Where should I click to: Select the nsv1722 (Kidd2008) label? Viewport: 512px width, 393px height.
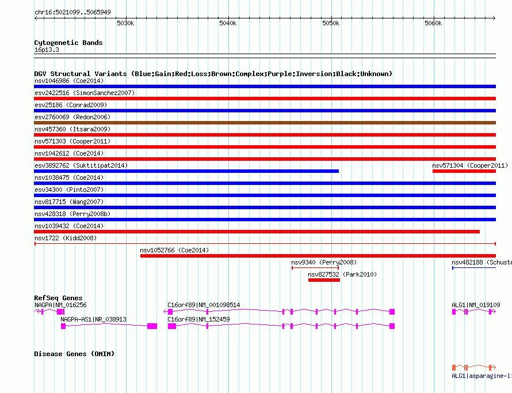(66, 238)
